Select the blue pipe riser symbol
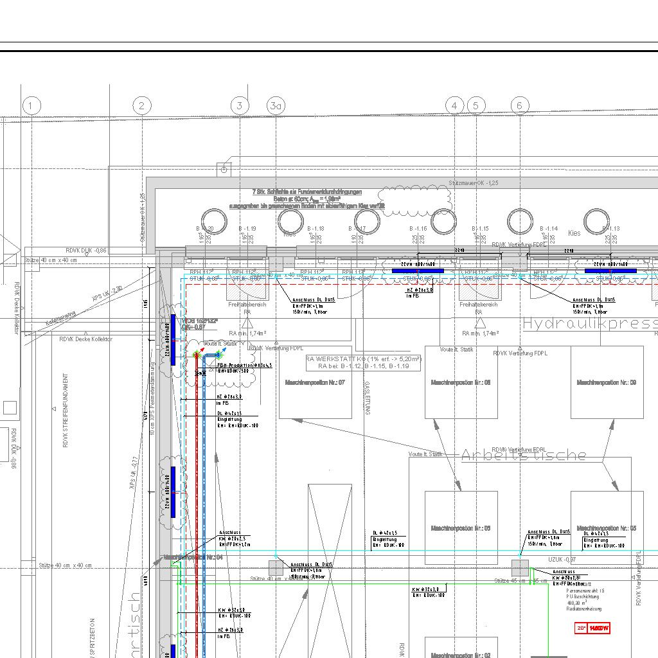The image size is (658, 658). coord(218,355)
